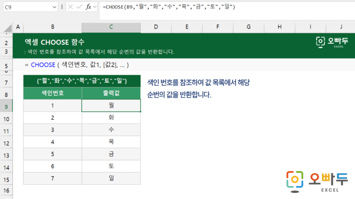Image resolution: width=355 pixels, height=199 pixels.
Task: Select cell with index number 1
Action: (x=53, y=105)
